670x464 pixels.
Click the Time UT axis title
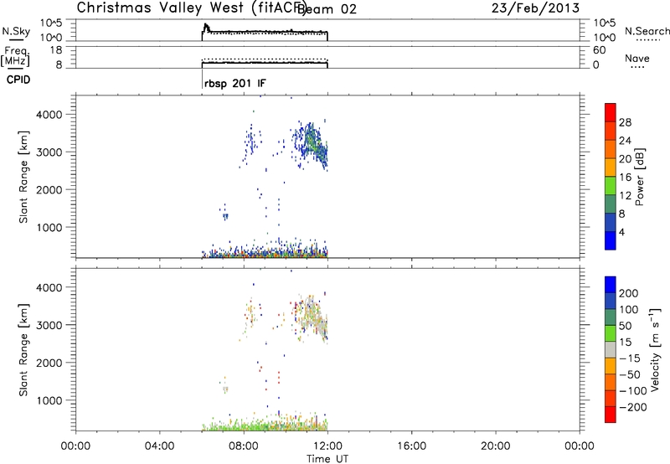[327, 459]
